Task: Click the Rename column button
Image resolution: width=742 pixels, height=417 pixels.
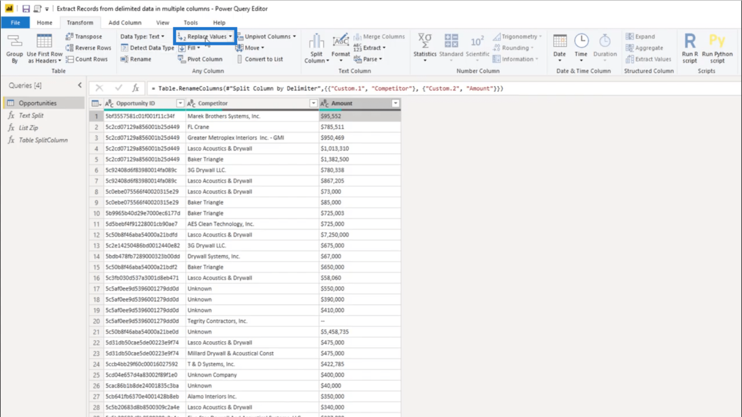Action: point(136,59)
